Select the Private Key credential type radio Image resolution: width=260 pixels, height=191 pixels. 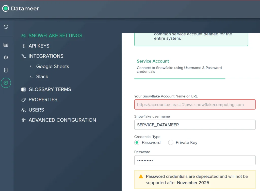(171, 142)
